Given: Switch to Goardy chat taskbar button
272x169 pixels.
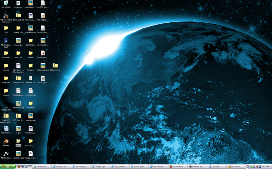Looking at the screenshot, I should pos(61,167).
